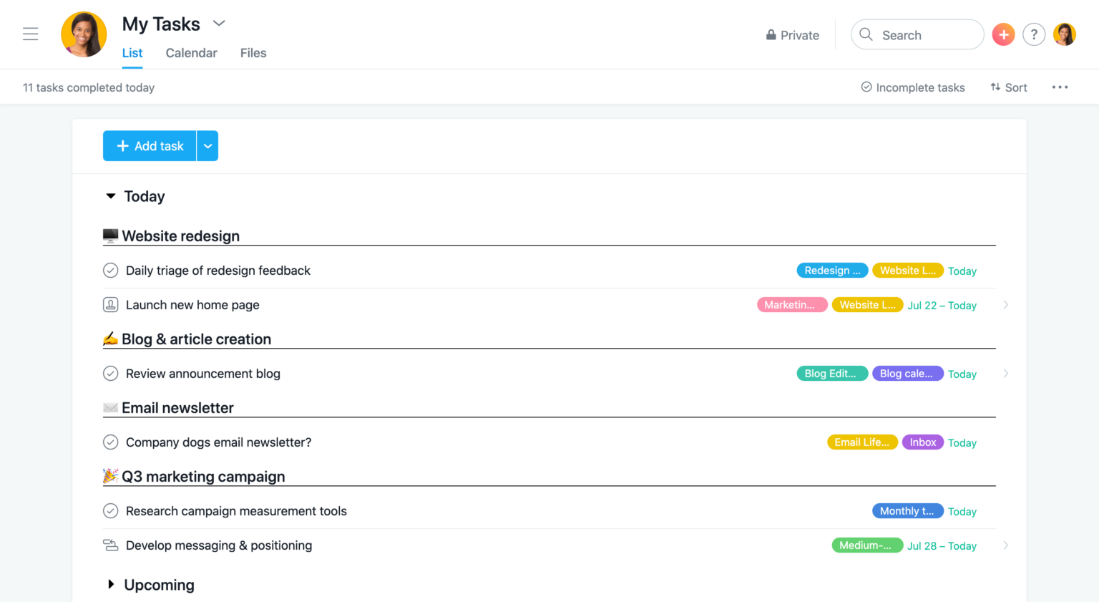Mark Review announcement blog complete
Viewport: 1099px width, 602px height.
click(110, 373)
